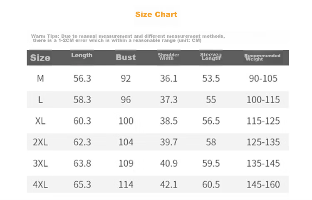This screenshot has height=200, width=312.
Task: Click the Sleeve Length header
Action: [211, 56]
